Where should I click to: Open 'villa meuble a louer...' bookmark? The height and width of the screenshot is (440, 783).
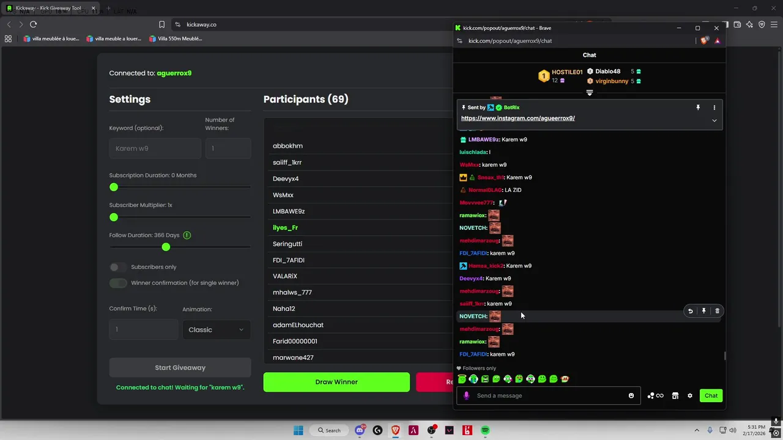[x=114, y=38]
